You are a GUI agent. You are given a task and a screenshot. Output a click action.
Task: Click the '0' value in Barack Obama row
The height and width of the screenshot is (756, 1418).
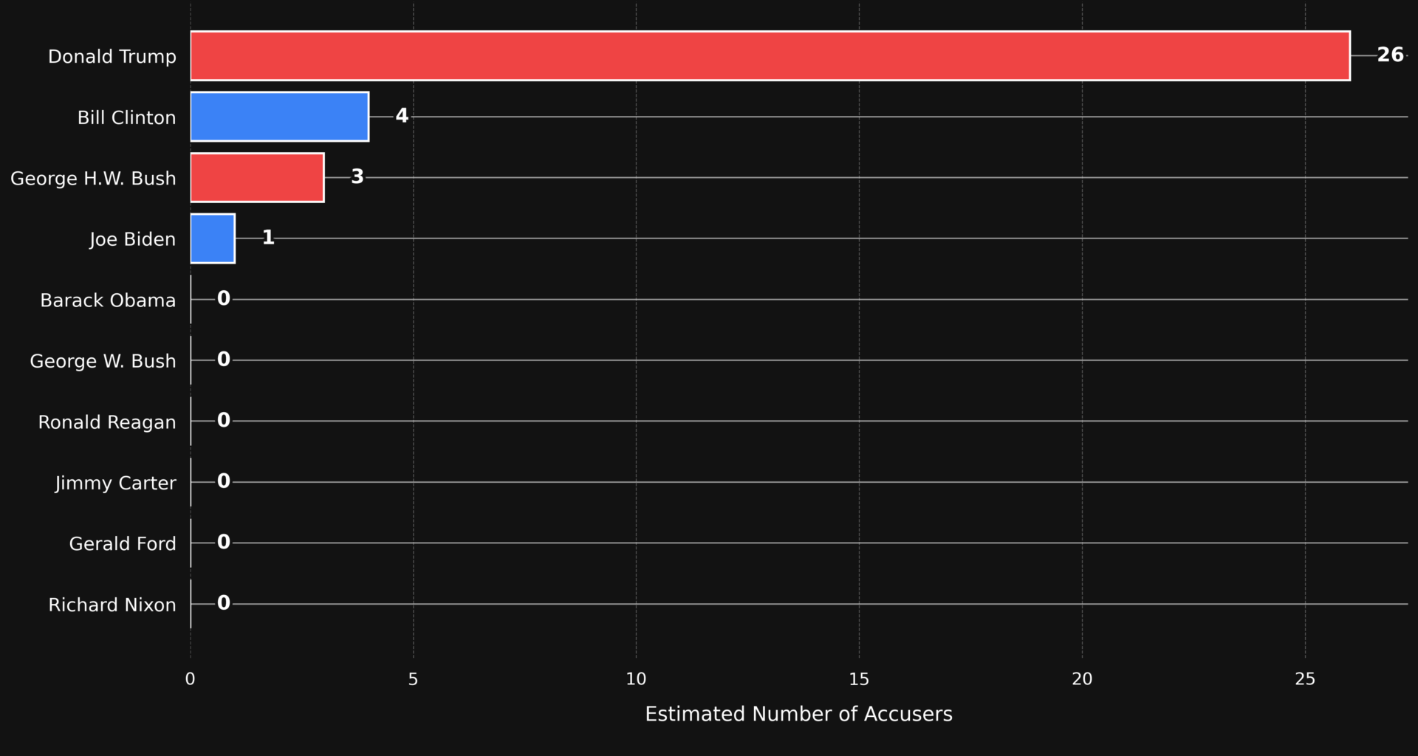pyautogui.click(x=224, y=298)
